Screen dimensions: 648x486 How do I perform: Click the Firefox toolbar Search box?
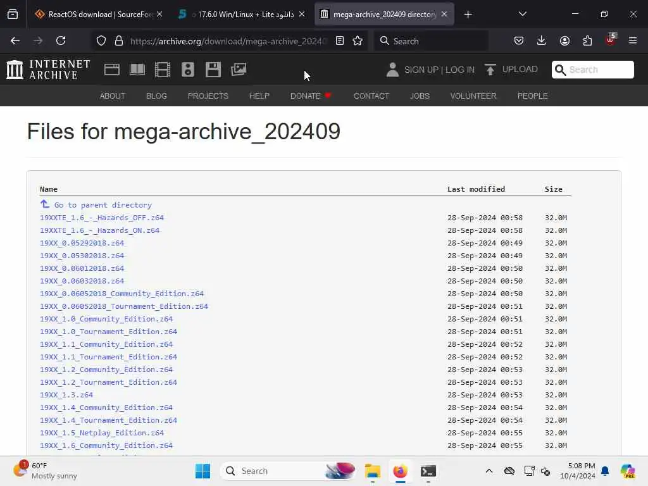tap(431, 41)
